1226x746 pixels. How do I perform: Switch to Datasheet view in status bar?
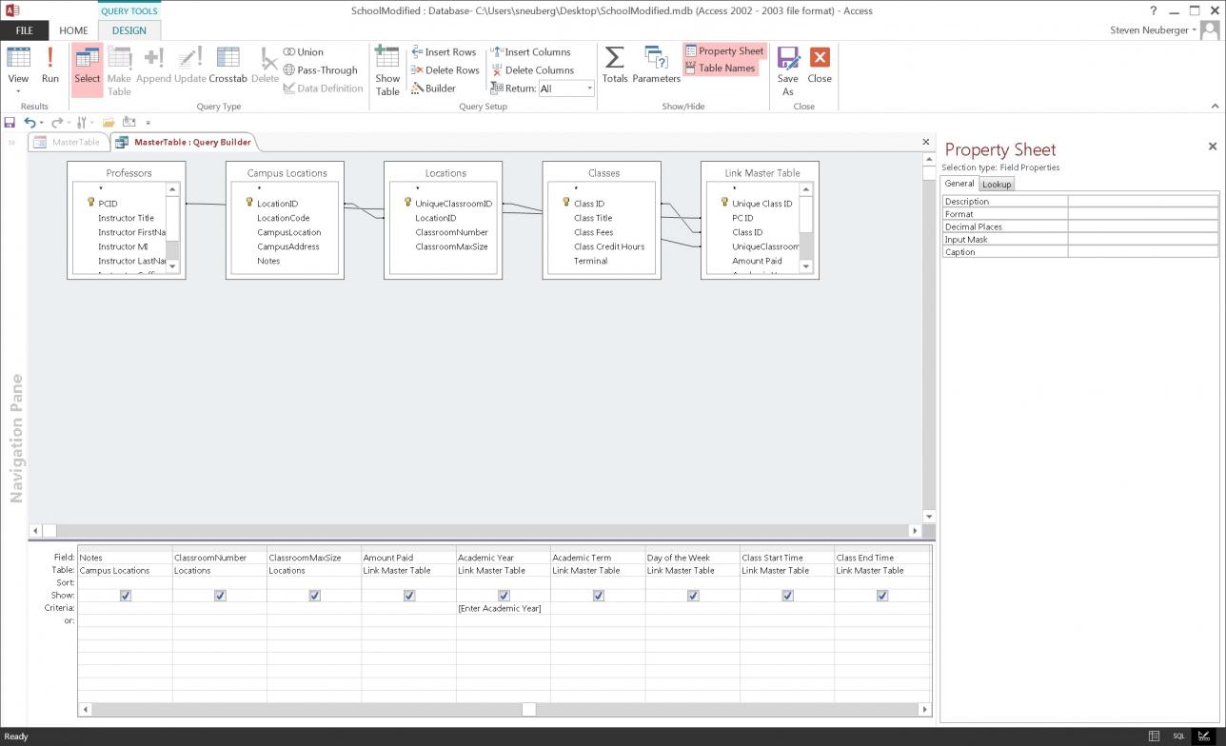click(x=1154, y=736)
